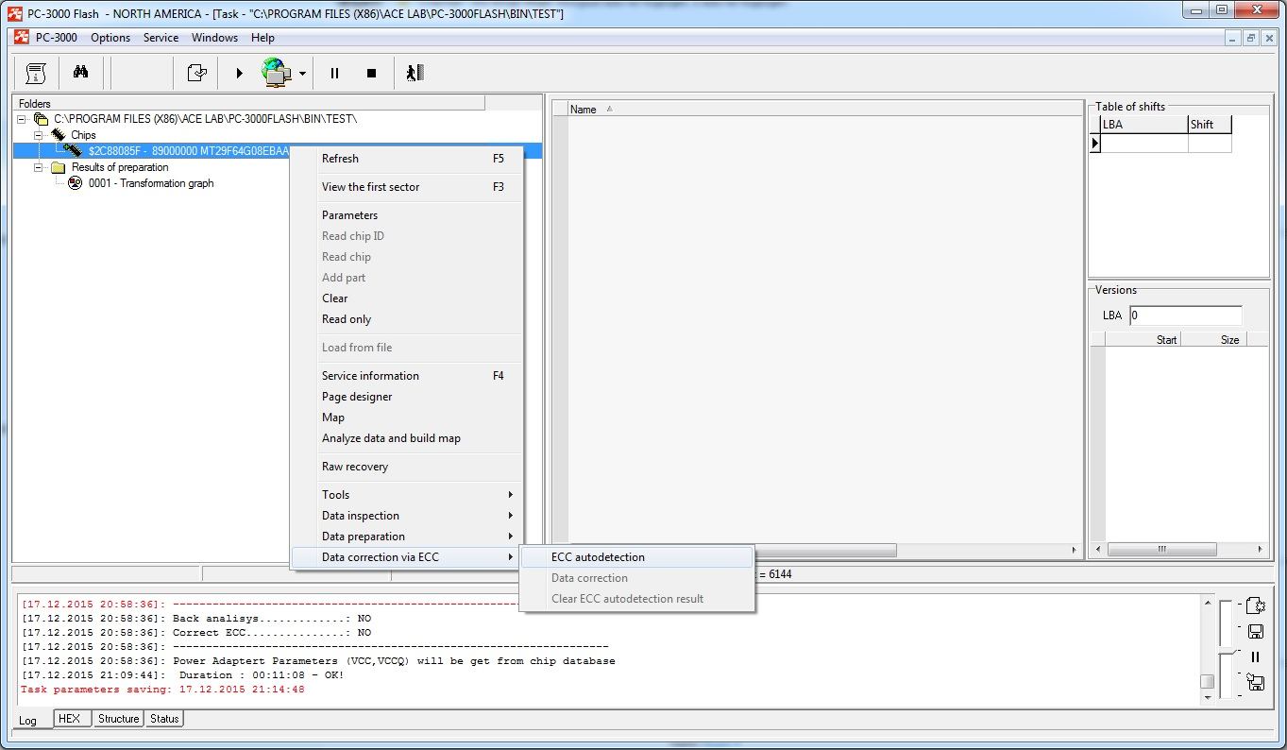
Task: Click the root task folder icon in tree
Action: point(41,119)
